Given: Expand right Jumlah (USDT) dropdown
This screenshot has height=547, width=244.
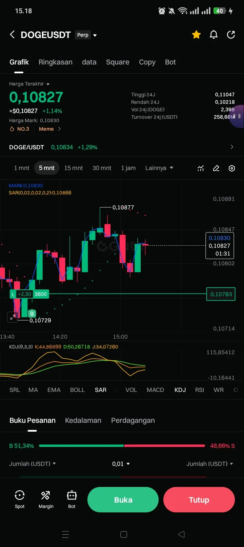Looking at the screenshot, I should 210,464.
